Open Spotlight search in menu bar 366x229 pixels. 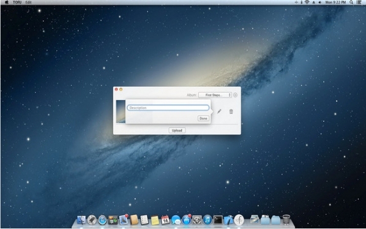point(351,2)
